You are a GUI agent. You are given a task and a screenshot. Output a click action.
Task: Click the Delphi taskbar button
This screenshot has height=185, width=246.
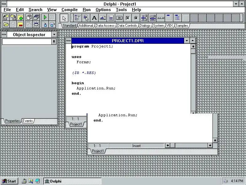point(72,181)
